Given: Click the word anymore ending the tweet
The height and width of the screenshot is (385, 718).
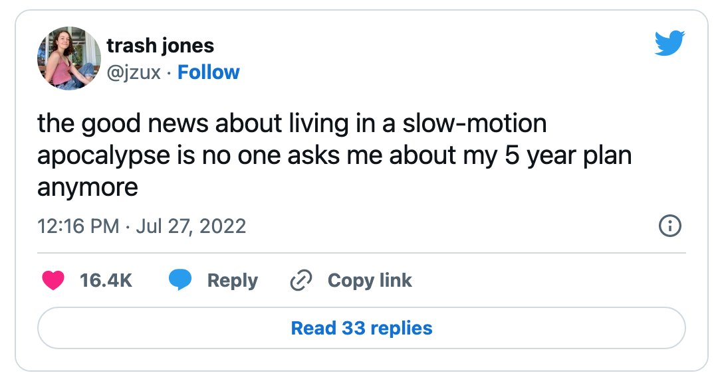Looking at the screenshot, I should tap(88, 188).
